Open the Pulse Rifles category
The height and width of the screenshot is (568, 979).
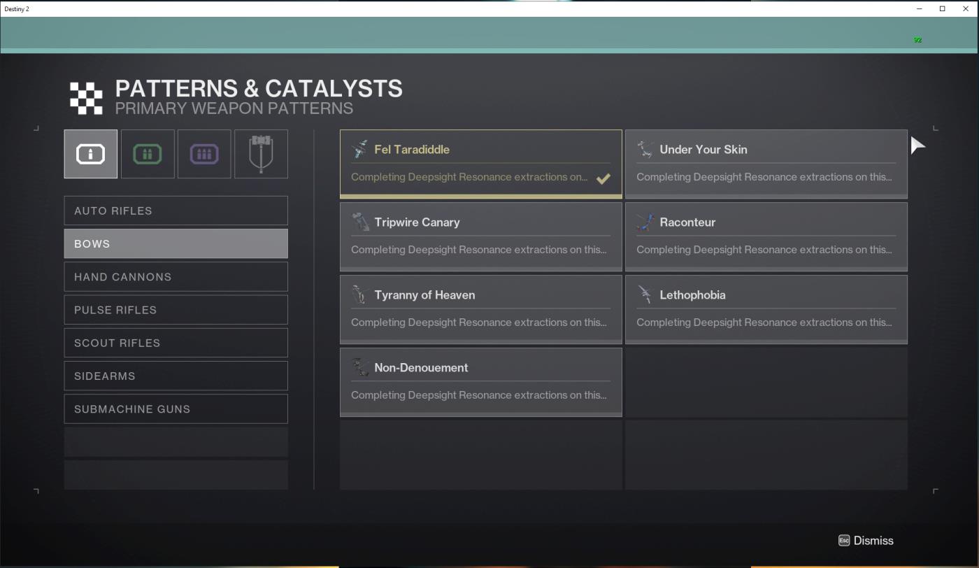pyautogui.click(x=176, y=310)
